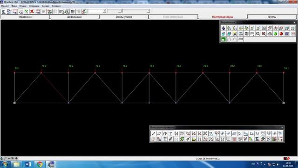Click the cyan cube projection icon, second row first

(223, 34)
